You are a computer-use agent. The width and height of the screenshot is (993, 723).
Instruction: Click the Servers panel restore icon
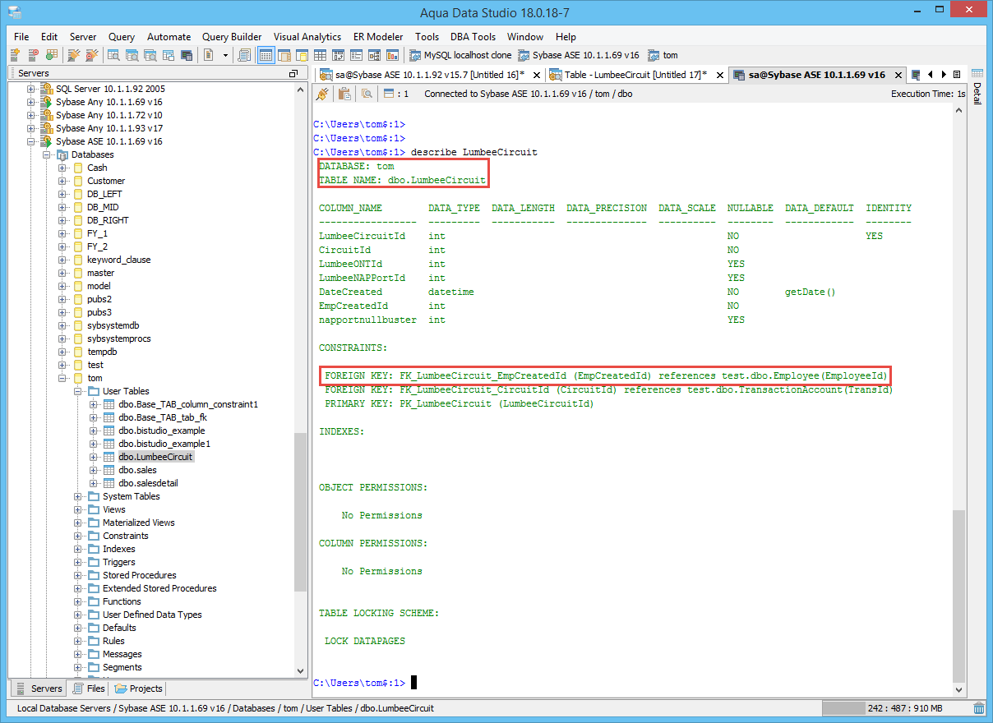coord(293,73)
